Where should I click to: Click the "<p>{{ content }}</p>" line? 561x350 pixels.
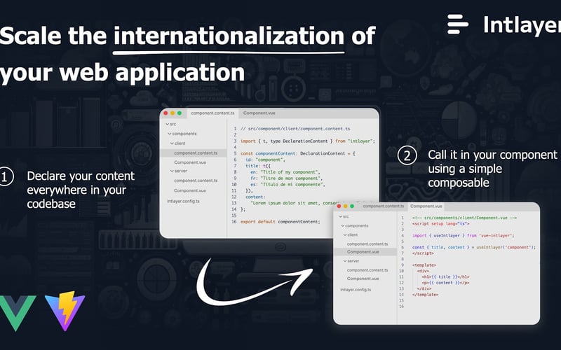pyautogui.click(x=445, y=283)
